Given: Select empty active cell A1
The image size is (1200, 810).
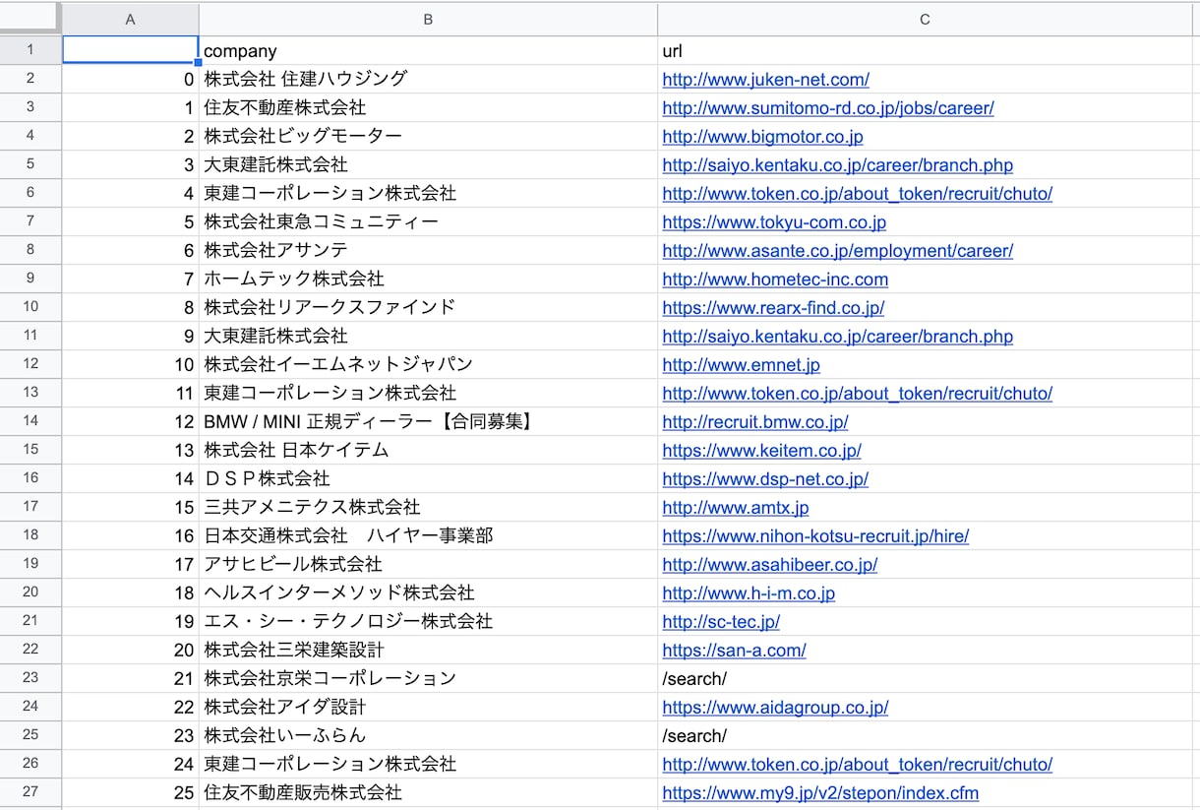Looking at the screenshot, I should point(130,50).
